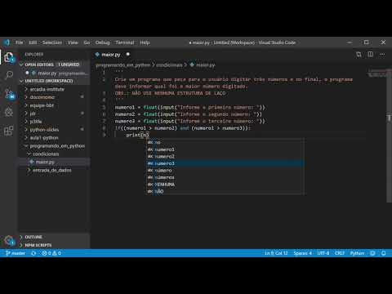Image resolution: width=392 pixels, height=294 pixels.
Task: Choose NENHUMA from autocomplete list
Action: click(225, 185)
